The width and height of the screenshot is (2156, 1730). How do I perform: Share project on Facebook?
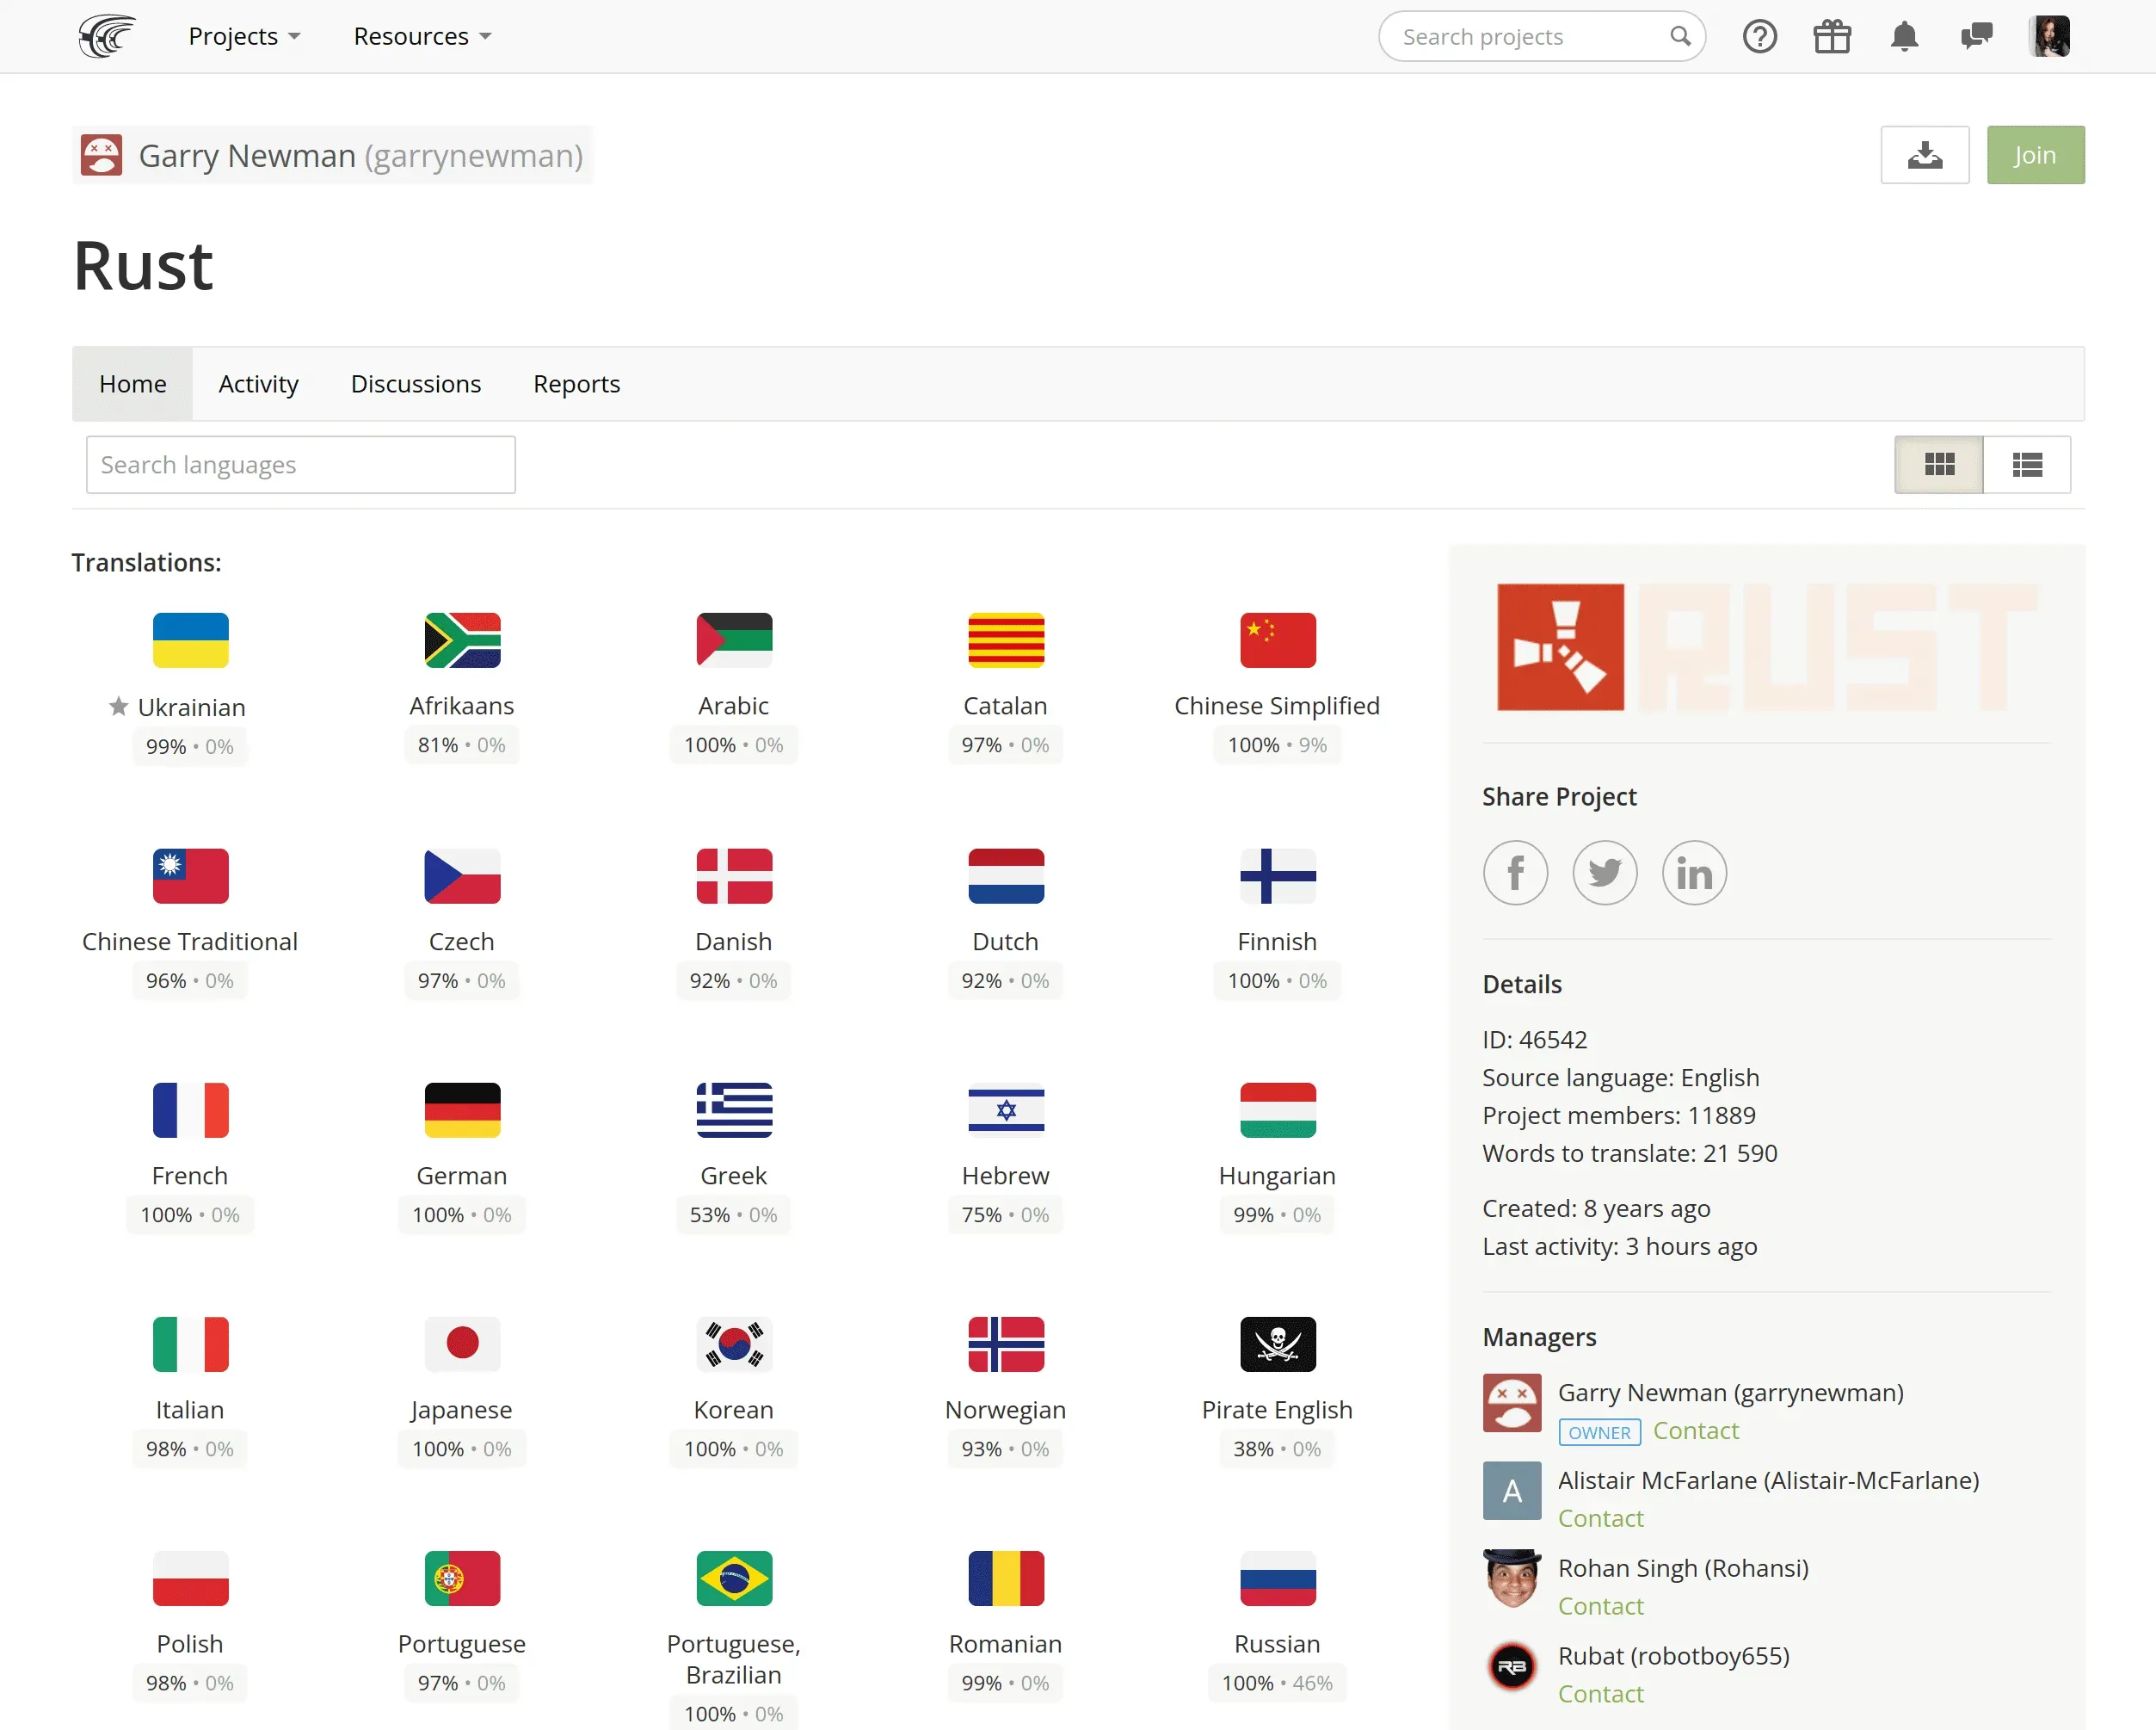coord(1514,873)
